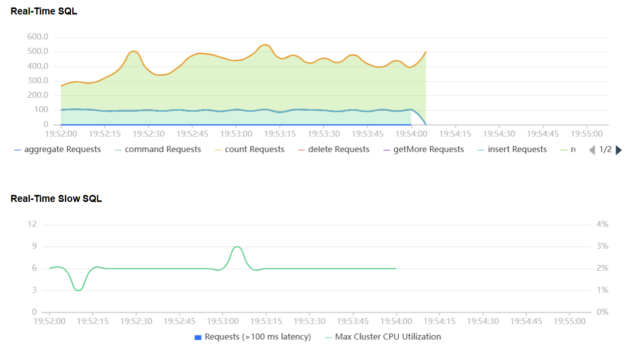Click the truncated legend item after insert Requests
632x351 pixels.
coord(568,150)
